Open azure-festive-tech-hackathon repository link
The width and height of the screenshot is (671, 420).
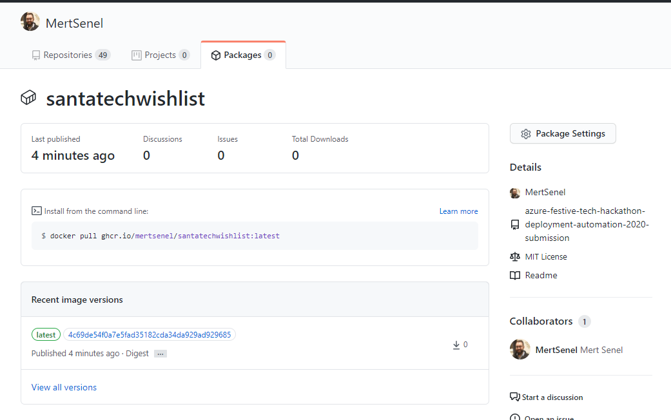587,224
